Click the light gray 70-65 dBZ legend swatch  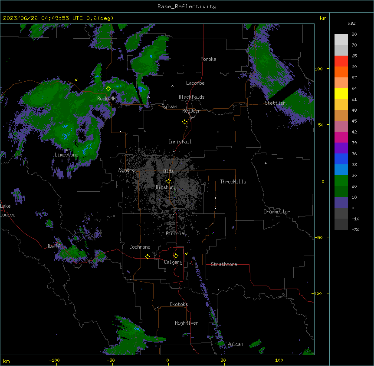341,50
